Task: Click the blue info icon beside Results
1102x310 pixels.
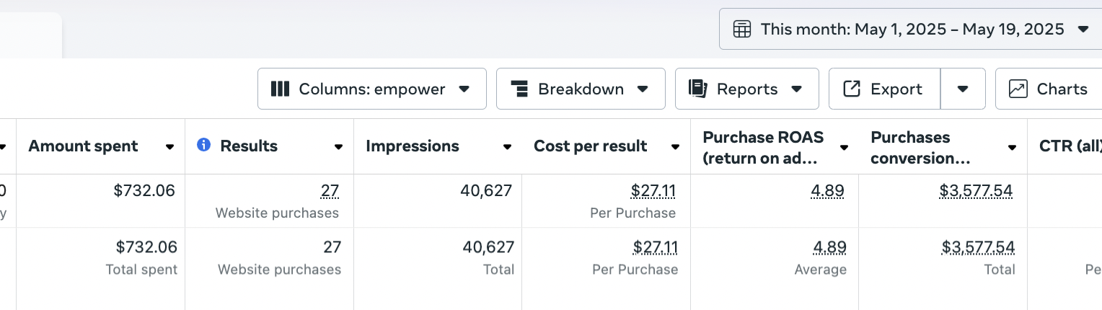Action: [204, 146]
